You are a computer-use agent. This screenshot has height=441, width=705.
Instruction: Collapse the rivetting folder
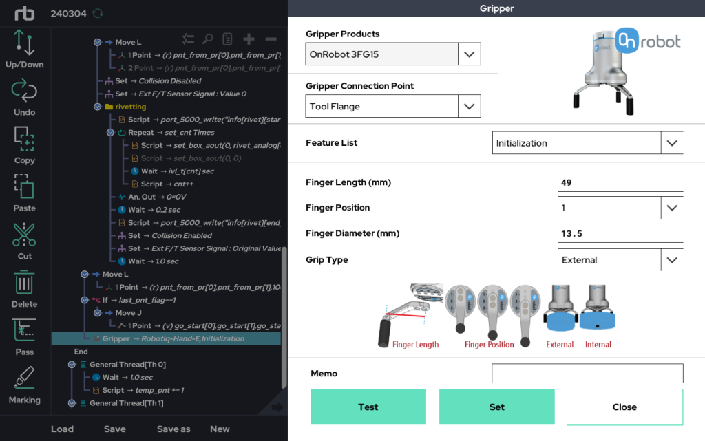(98, 107)
